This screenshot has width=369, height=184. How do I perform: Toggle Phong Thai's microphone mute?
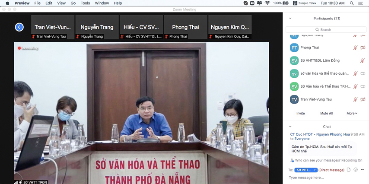[x=355, y=48]
